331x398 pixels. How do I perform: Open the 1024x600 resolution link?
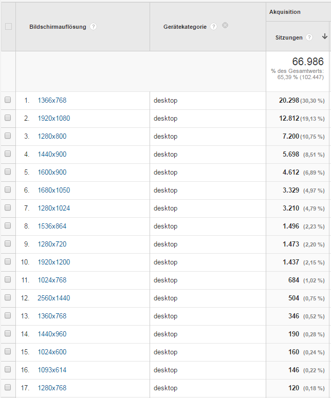click(52, 352)
